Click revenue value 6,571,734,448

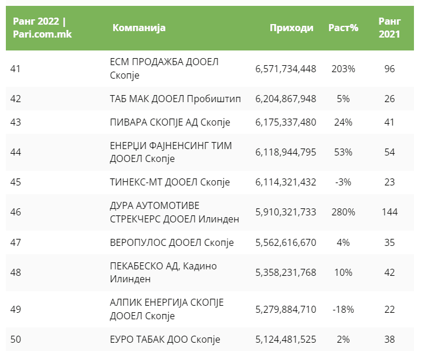point(286,69)
